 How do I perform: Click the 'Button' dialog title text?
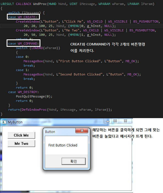[50, 132]
